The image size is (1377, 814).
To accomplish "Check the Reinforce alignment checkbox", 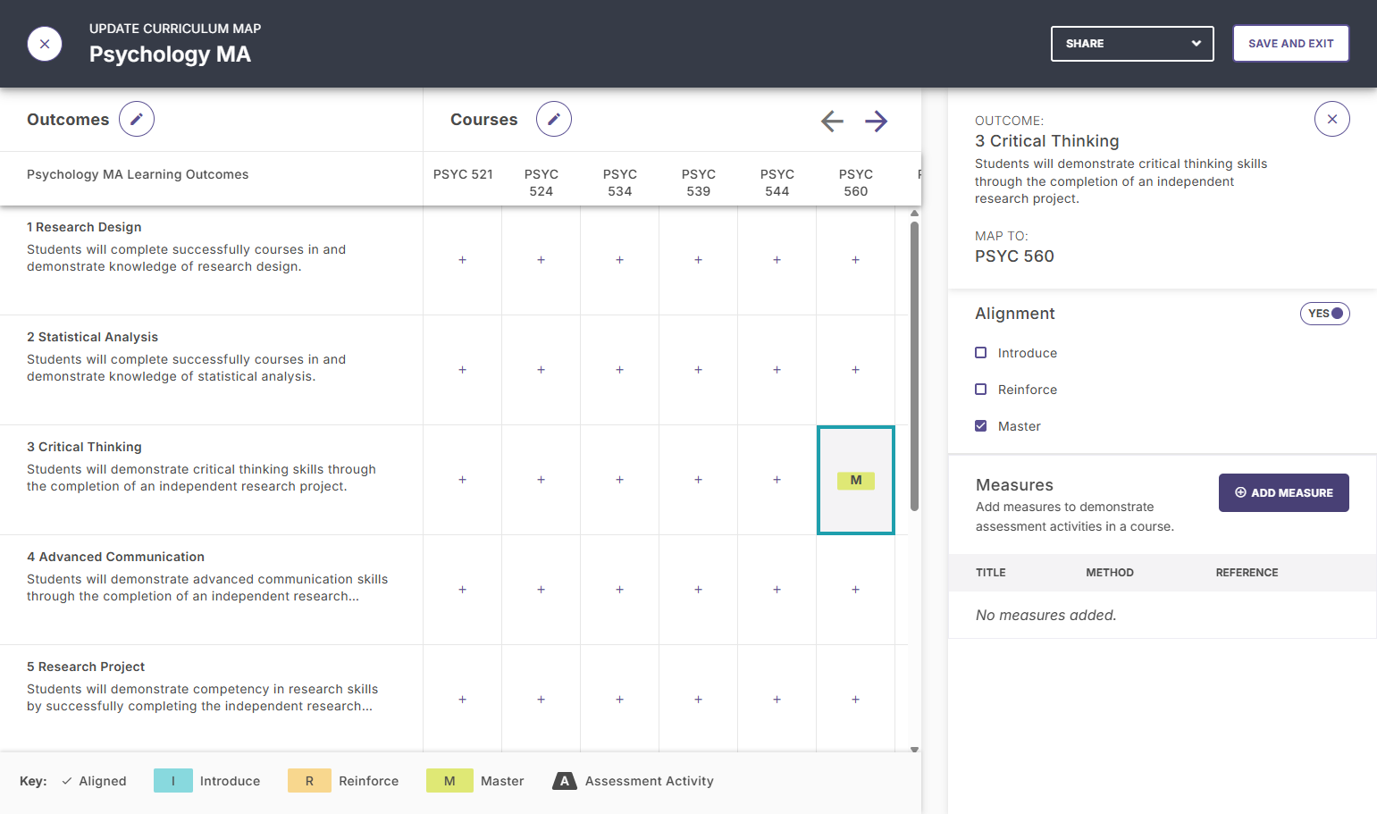I will (x=980, y=390).
